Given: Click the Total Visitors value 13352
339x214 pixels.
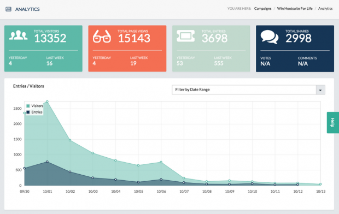Looking at the screenshot, I should 50,38.
